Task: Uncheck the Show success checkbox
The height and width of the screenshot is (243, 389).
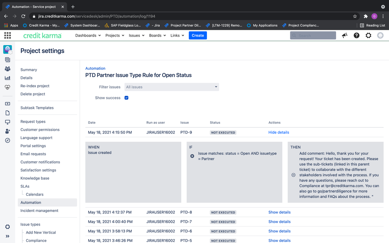Action: click(x=126, y=98)
